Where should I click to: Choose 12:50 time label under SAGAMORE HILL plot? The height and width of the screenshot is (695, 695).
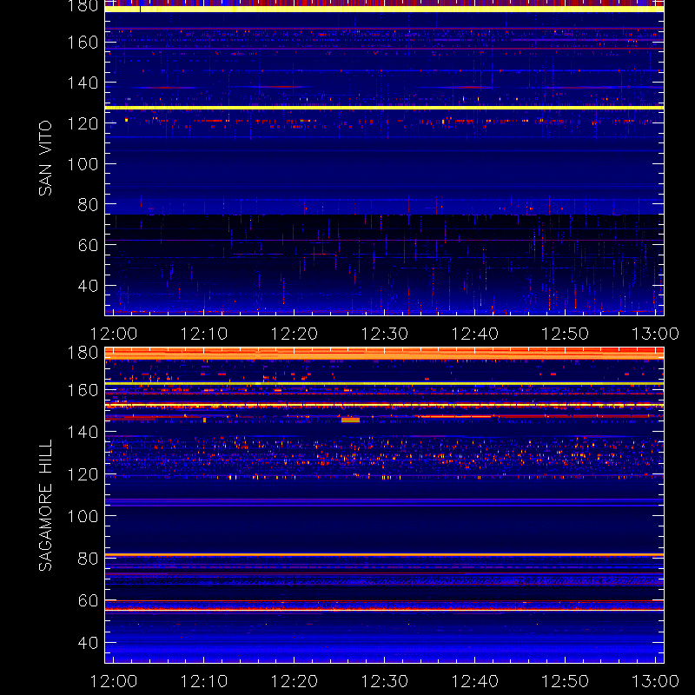click(566, 681)
